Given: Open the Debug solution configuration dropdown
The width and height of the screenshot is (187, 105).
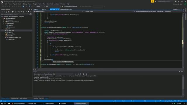Looking at the screenshot, I should pos(40,6).
